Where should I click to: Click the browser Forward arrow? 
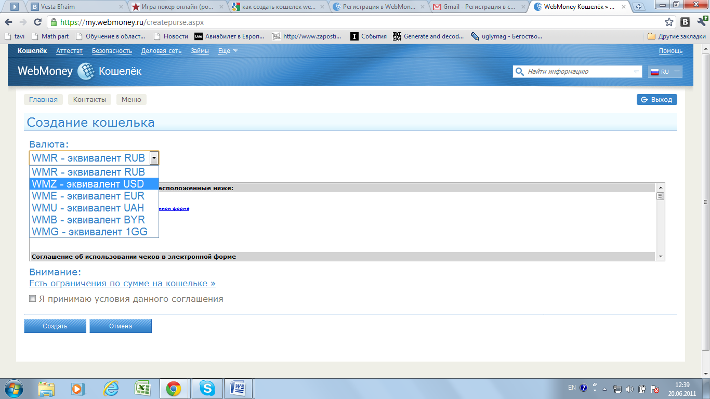pyautogui.click(x=23, y=22)
